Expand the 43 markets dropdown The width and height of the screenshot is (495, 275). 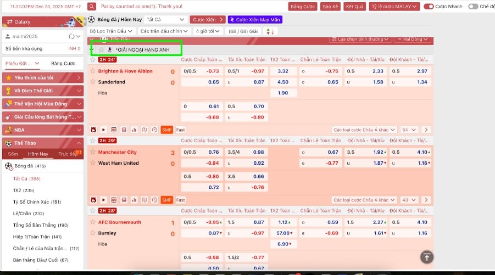(x=409, y=200)
